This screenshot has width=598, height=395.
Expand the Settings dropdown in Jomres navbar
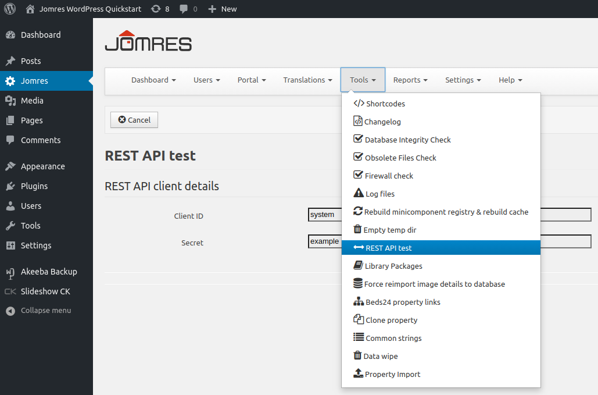tap(463, 80)
